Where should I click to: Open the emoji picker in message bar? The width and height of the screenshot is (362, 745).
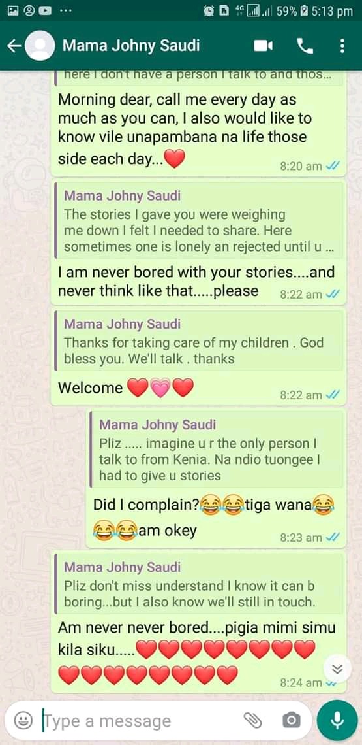point(23,721)
